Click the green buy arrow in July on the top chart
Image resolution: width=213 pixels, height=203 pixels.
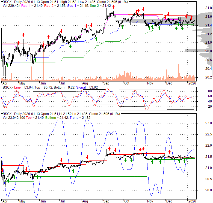[70, 46]
